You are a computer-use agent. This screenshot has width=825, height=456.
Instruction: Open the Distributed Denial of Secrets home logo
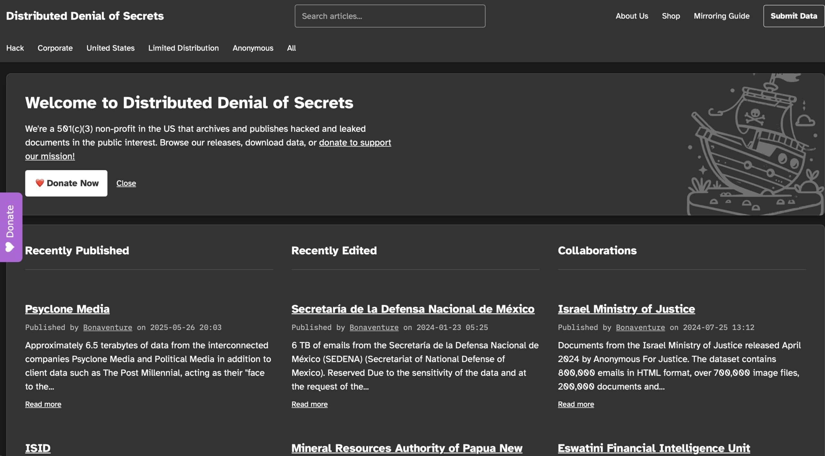click(85, 16)
